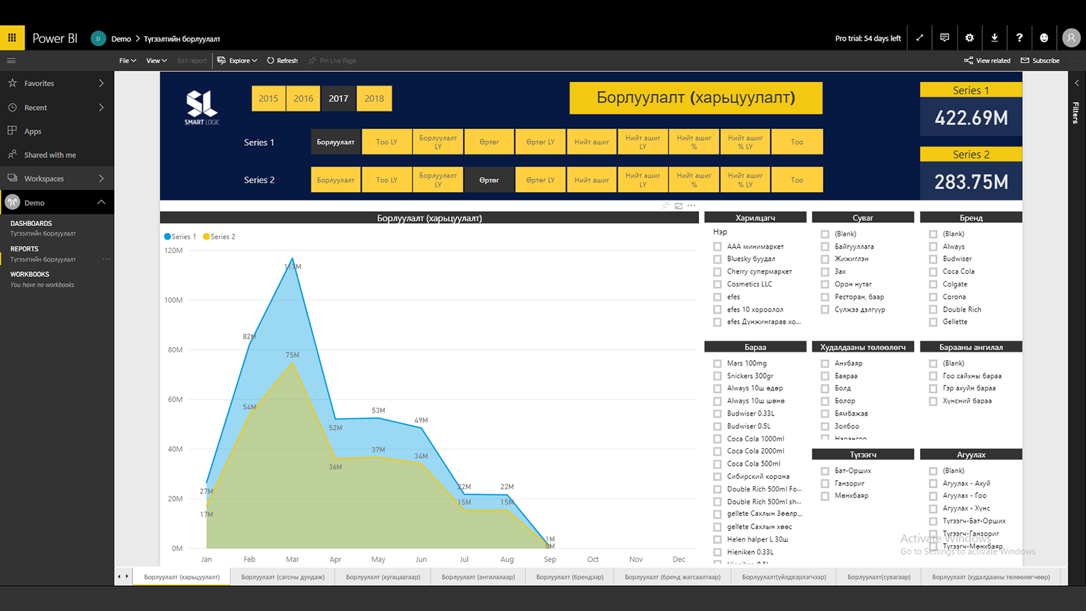Switch to Борлуулалт (хугацаагаар) tab
This screenshot has width=1086, height=611.
click(383, 577)
